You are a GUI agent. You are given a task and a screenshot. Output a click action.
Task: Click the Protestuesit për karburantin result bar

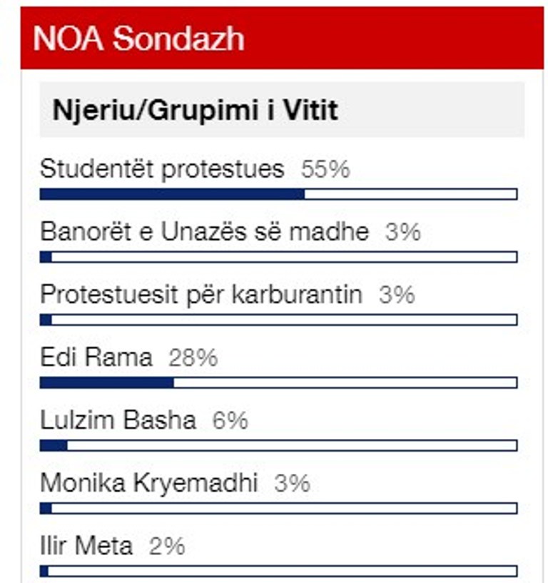(278, 320)
